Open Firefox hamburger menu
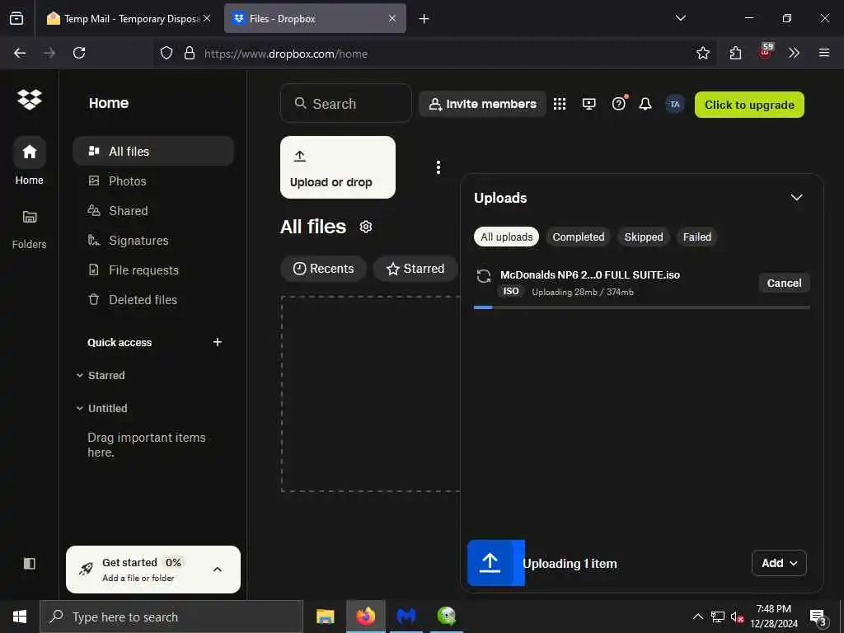The image size is (844, 633). click(823, 53)
